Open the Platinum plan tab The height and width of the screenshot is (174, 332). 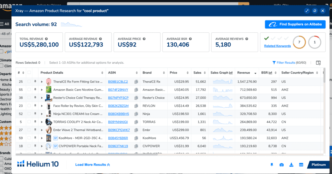pos(318,165)
